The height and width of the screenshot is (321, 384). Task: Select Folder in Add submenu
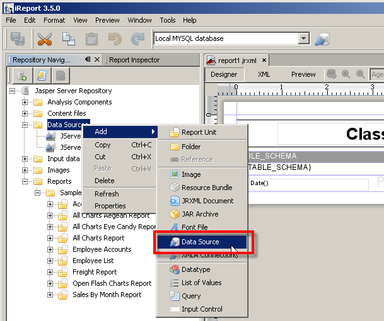tap(202, 147)
